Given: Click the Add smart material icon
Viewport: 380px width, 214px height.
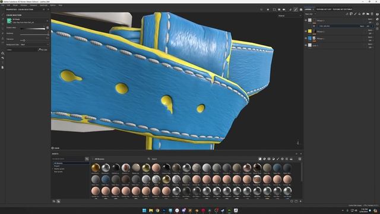Looking at the screenshot, I should [363, 14].
